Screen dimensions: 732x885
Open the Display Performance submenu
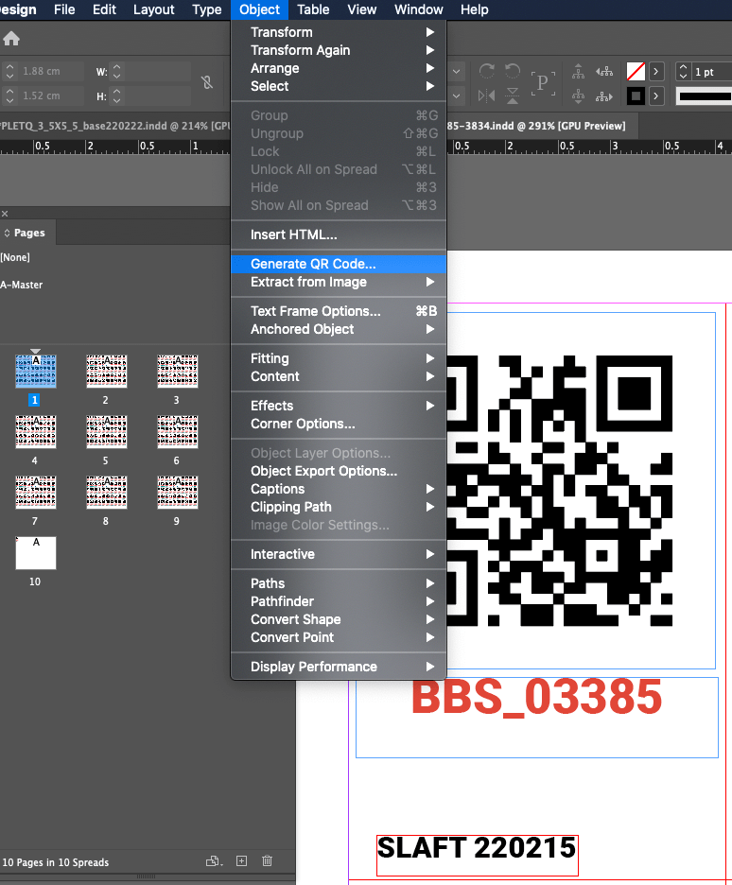pos(339,667)
